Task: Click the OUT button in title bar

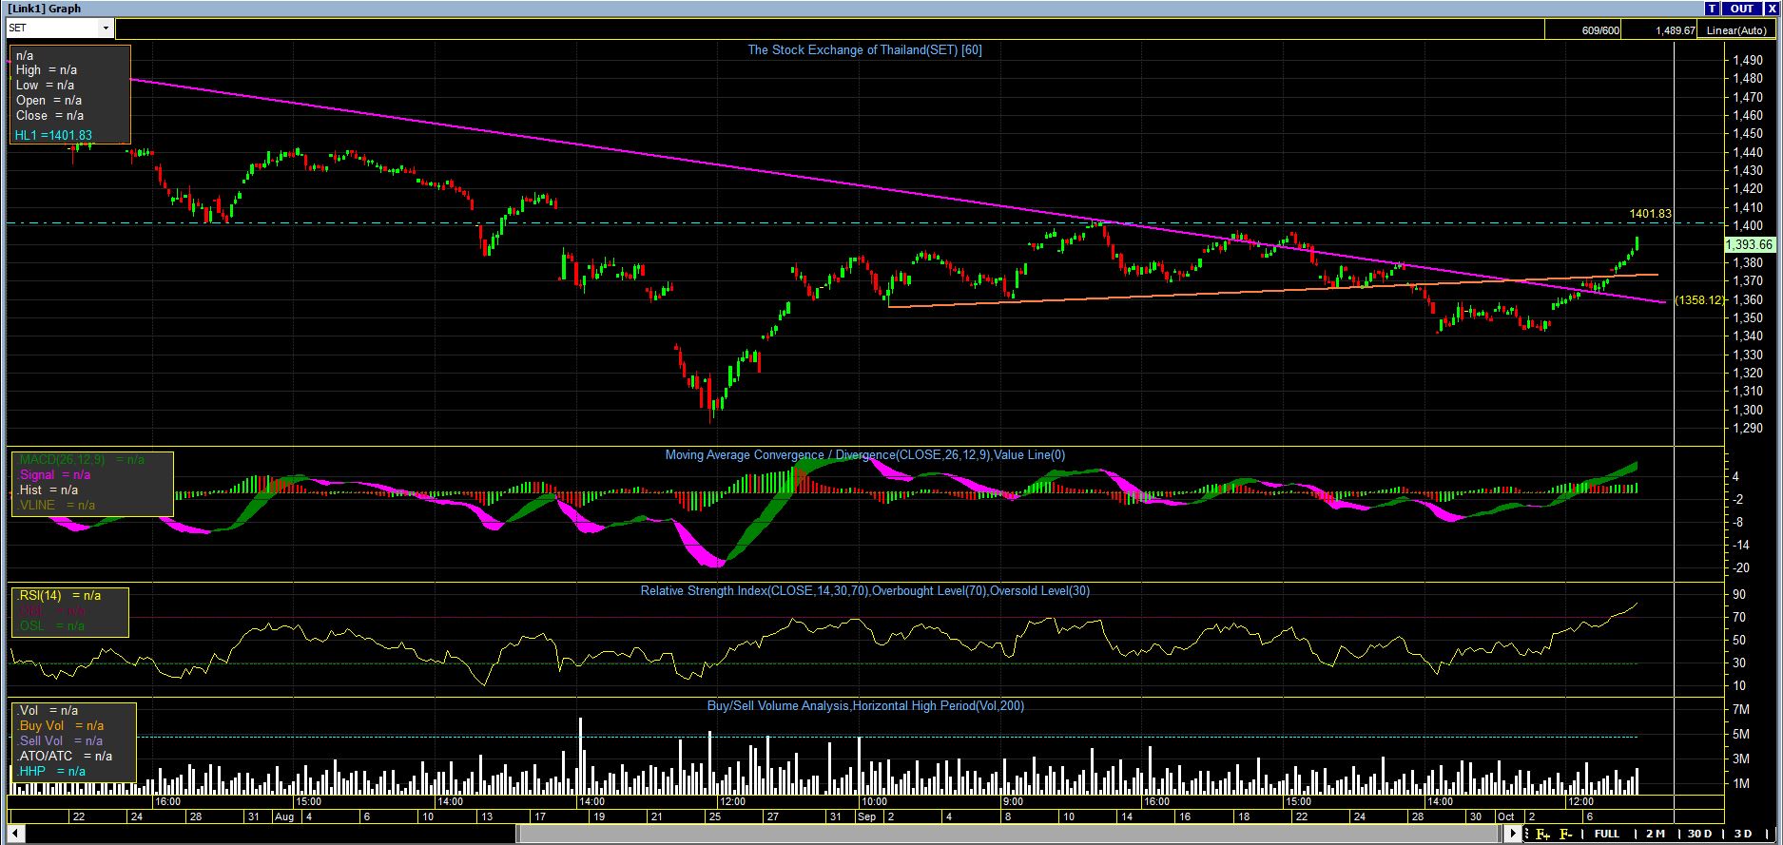Action: [x=1741, y=9]
